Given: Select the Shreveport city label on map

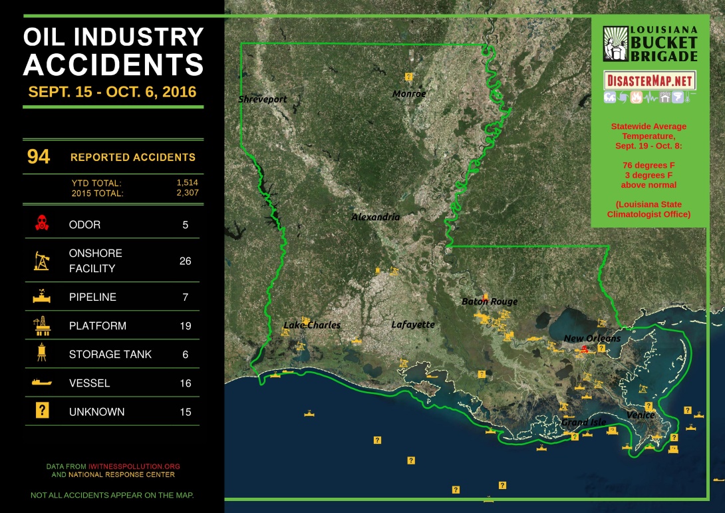Looking at the screenshot, I should pos(262,99).
